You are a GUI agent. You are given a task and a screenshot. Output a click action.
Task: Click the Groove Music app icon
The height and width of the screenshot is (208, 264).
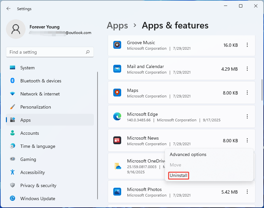pyautogui.click(x=117, y=45)
